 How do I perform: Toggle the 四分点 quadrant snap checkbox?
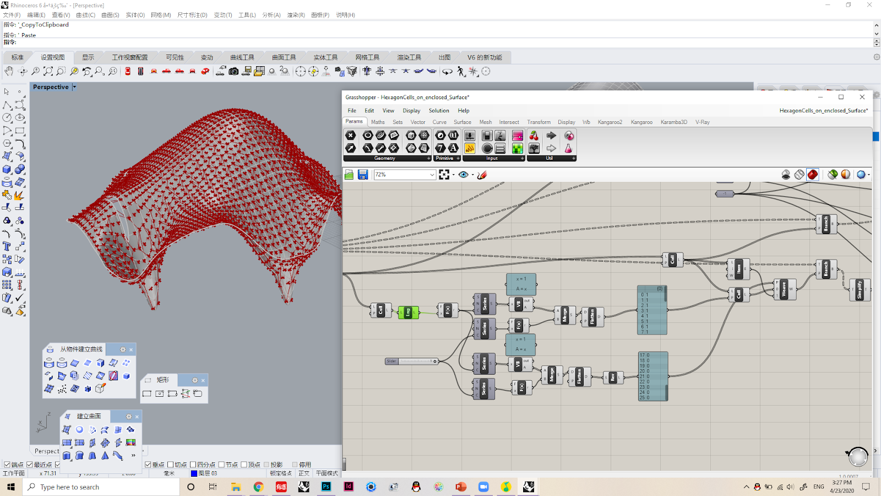coord(193,464)
